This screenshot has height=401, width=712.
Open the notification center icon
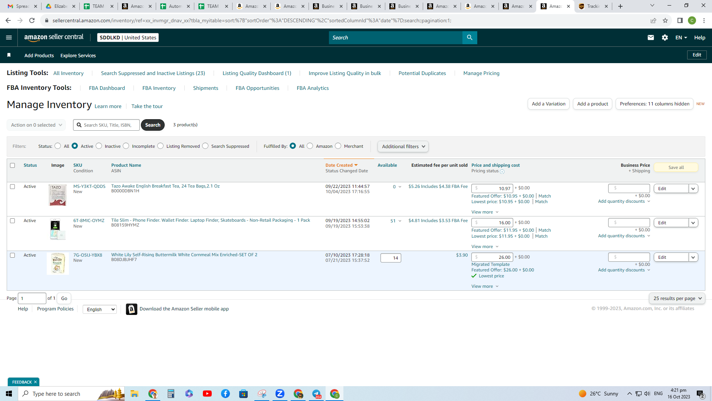tap(701, 394)
